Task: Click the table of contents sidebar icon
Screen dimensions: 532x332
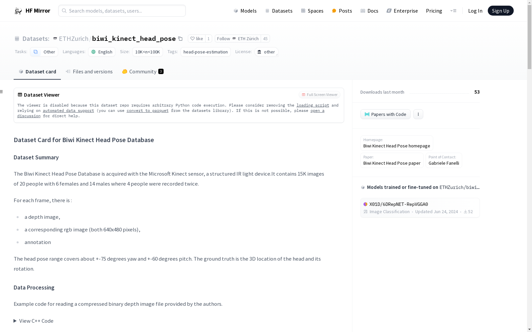Action: pyautogui.click(x=2, y=92)
